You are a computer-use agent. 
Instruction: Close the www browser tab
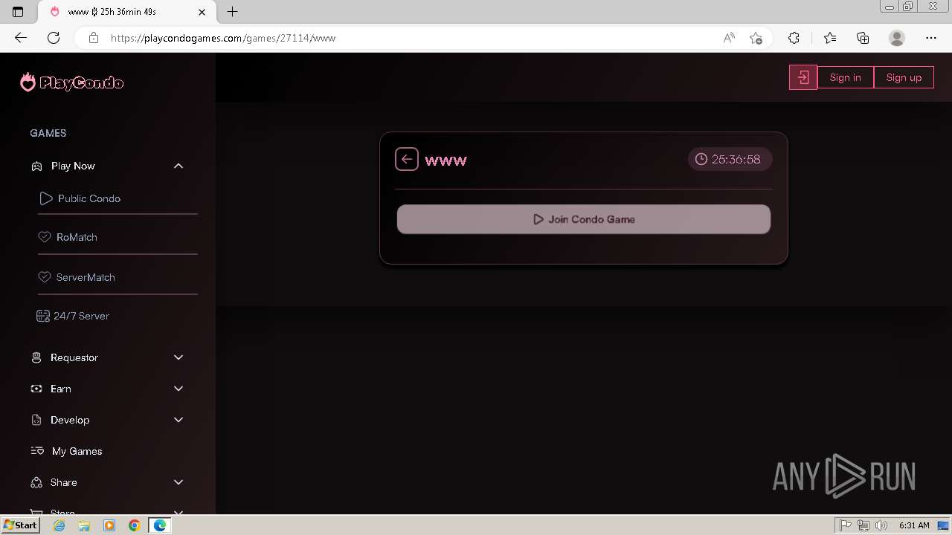tap(202, 12)
